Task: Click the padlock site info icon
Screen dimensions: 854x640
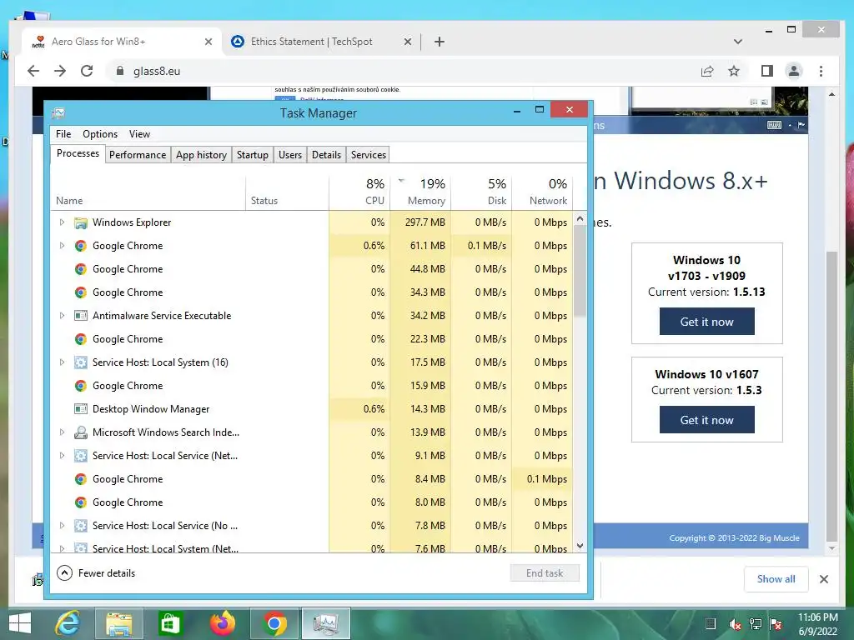Action: (120, 71)
